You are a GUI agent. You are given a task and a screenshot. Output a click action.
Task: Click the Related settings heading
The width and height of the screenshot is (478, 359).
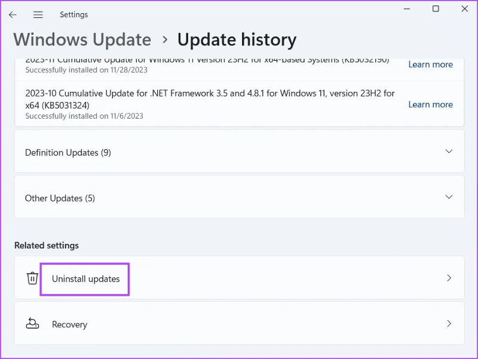click(47, 245)
